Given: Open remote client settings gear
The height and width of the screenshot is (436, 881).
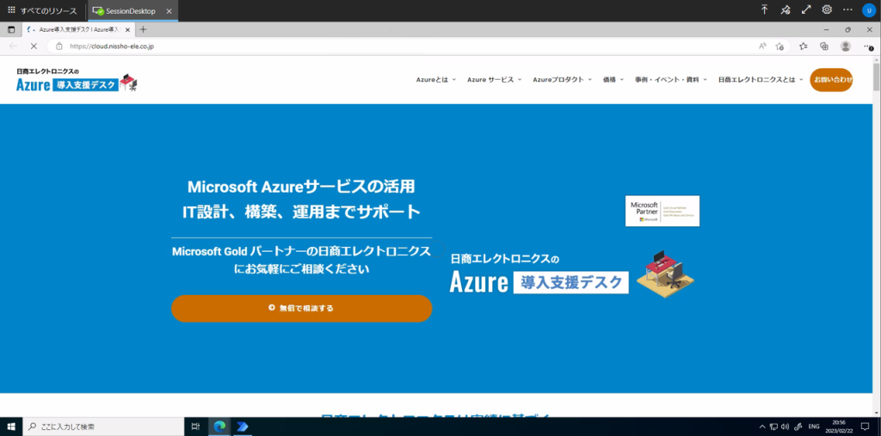Looking at the screenshot, I should point(827,9).
